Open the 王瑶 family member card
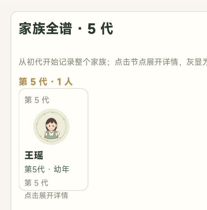Screen dimensions: 207x210 [54, 139]
